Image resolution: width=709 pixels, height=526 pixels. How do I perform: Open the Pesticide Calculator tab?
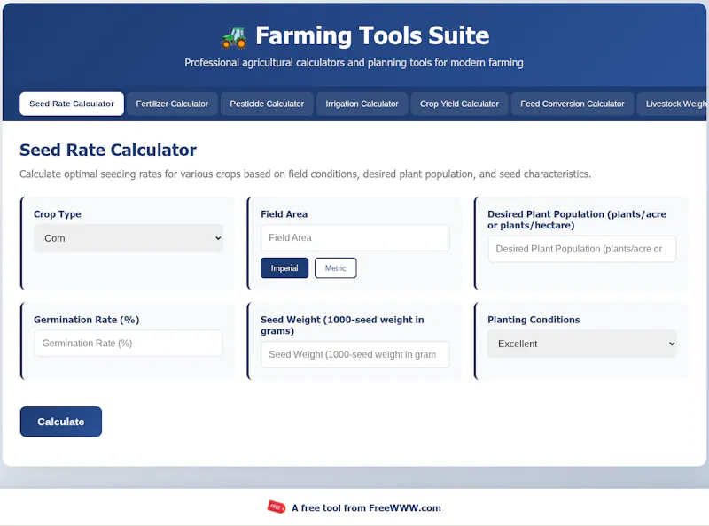(x=267, y=104)
